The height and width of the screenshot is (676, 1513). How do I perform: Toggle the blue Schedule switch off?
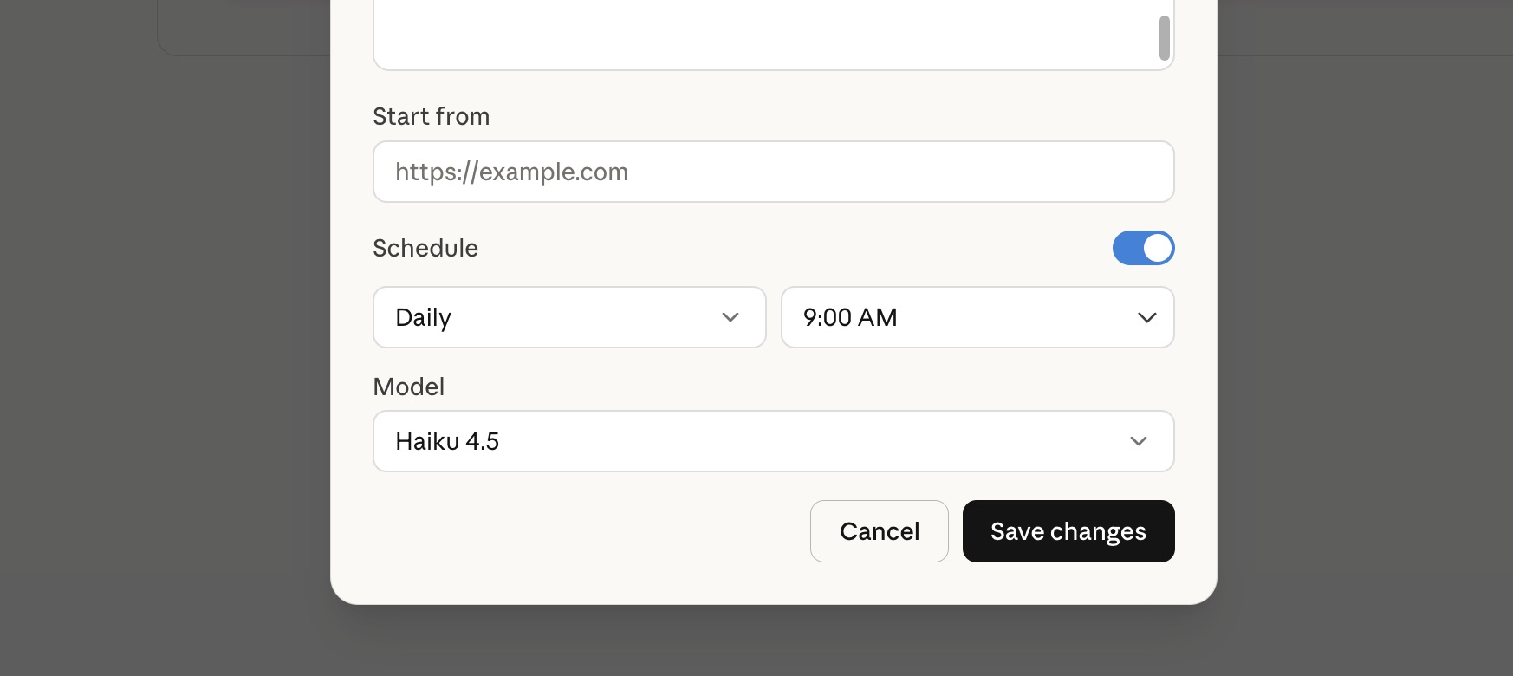[x=1143, y=248]
